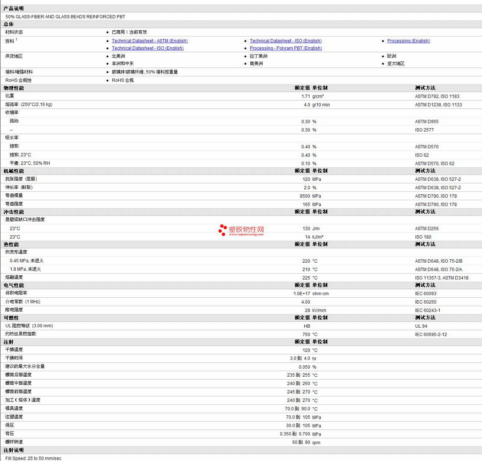Open the Processing (English) link
The width and height of the screenshot is (482, 461).
click(409, 41)
